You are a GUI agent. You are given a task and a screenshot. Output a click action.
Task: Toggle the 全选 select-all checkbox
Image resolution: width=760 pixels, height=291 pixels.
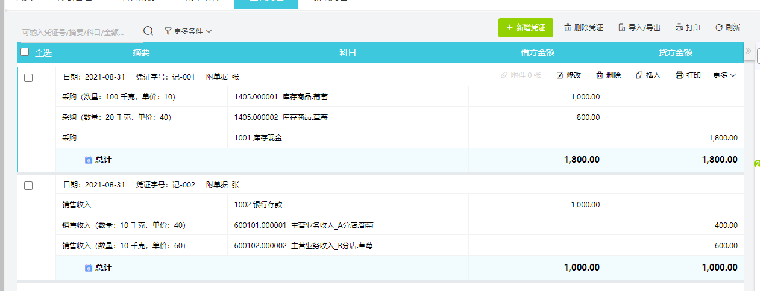click(25, 52)
